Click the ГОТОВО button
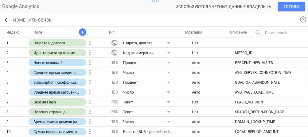The width and height of the screenshot is (308, 137). [x=291, y=6]
